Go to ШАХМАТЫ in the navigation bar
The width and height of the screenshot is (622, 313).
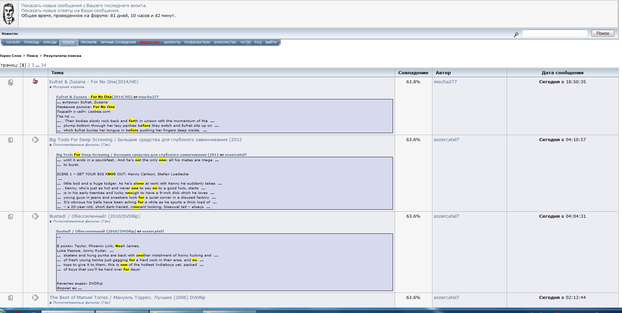tap(172, 42)
